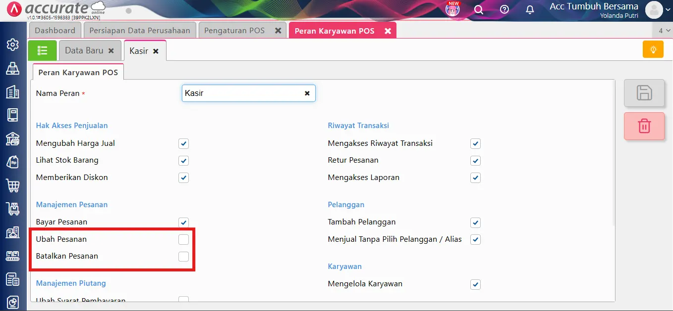
Task: Click the red trash delete button
Action: click(x=644, y=126)
